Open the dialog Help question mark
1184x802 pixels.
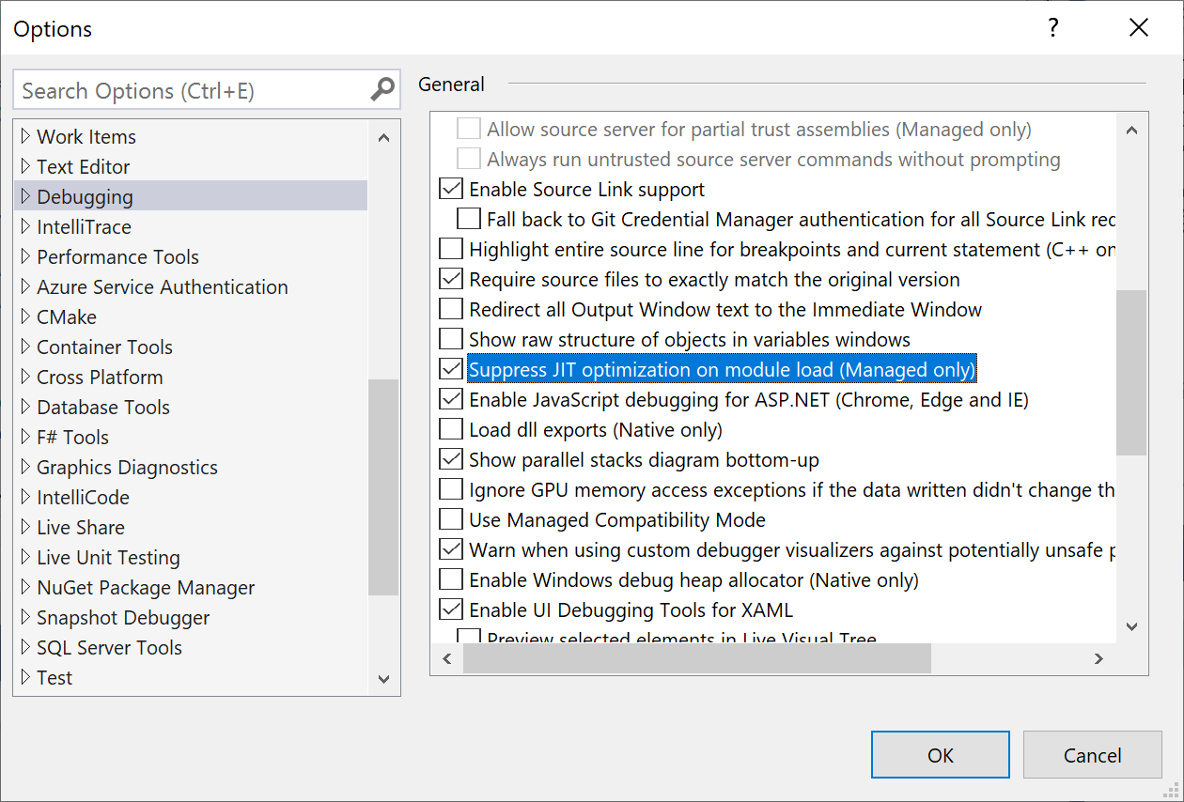(1052, 28)
